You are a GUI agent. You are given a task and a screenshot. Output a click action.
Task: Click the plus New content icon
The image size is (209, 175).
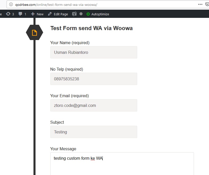33,14
